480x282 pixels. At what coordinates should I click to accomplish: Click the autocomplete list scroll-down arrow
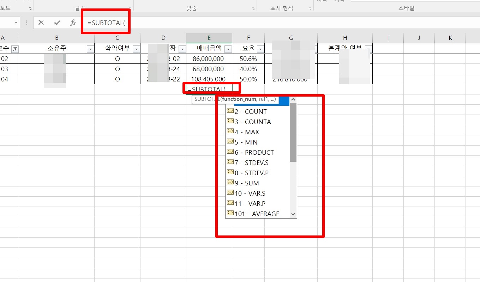[293, 214]
